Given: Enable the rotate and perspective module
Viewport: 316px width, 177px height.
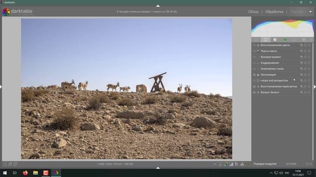Looking at the screenshot, I should [254, 81].
